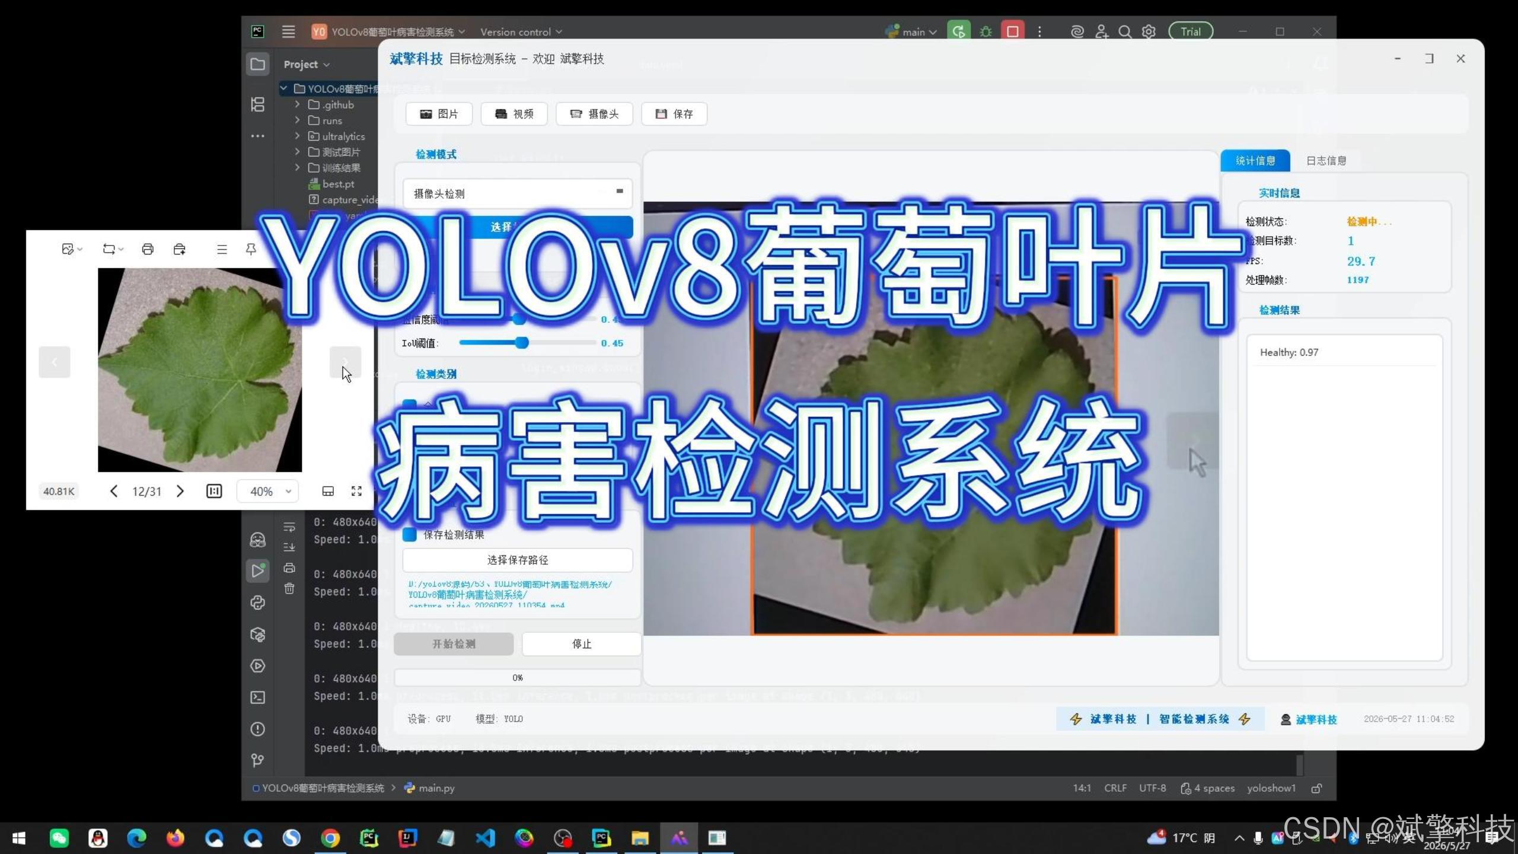Open the Version control dropdown in PyCharm
Viewport: 1518px width, 854px height.
point(521,31)
